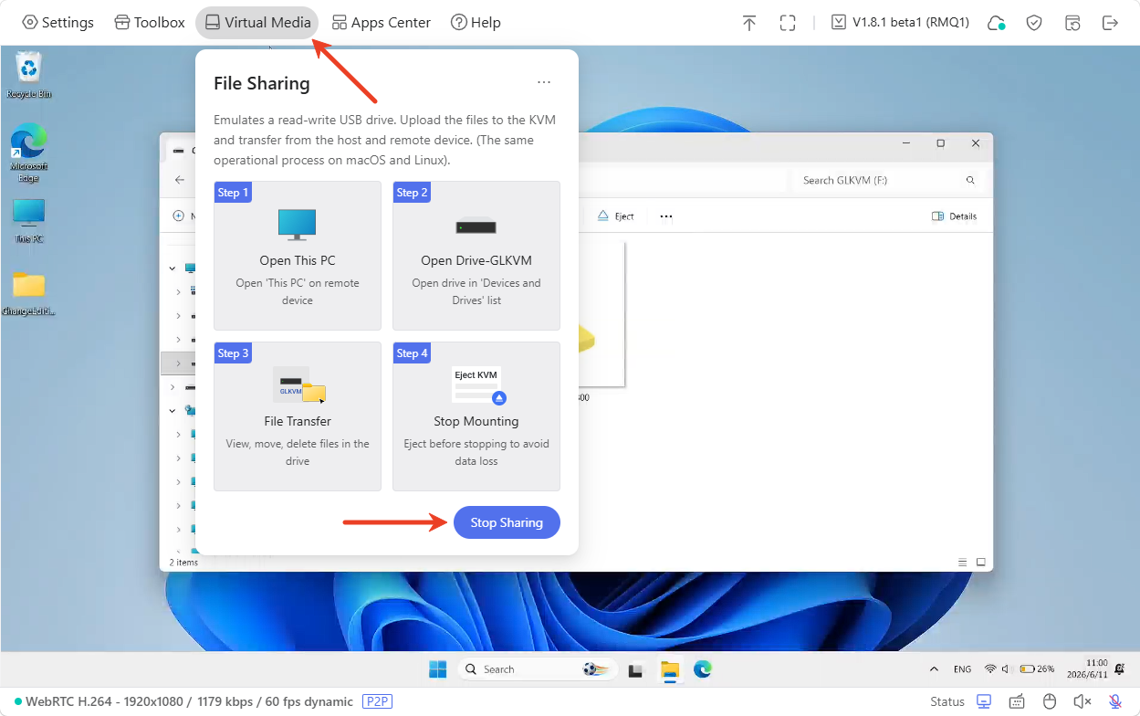Select the This PC desktop icon
This screenshot has width=1140, height=716.
point(29,220)
